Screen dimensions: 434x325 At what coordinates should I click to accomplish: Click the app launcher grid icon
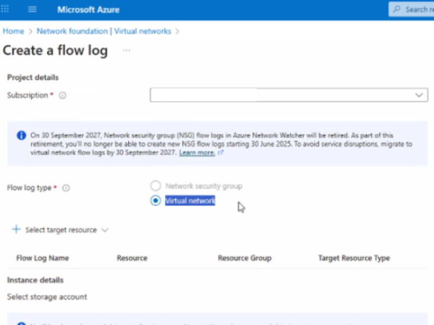6,10
